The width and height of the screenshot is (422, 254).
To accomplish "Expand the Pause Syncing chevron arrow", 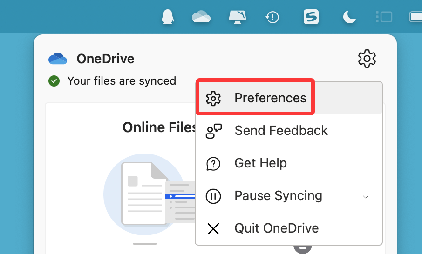I will coord(366,197).
